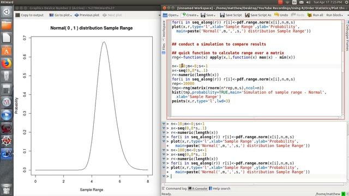Click the RKWard icon in the dock

(x=6, y=154)
